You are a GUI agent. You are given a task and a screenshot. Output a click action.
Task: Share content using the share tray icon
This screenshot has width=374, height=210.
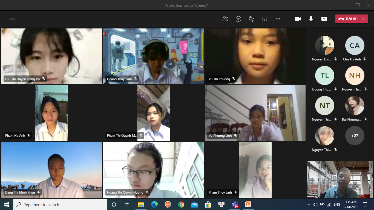click(324, 19)
